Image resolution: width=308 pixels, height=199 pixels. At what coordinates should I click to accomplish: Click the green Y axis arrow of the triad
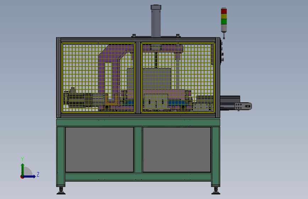23,169
